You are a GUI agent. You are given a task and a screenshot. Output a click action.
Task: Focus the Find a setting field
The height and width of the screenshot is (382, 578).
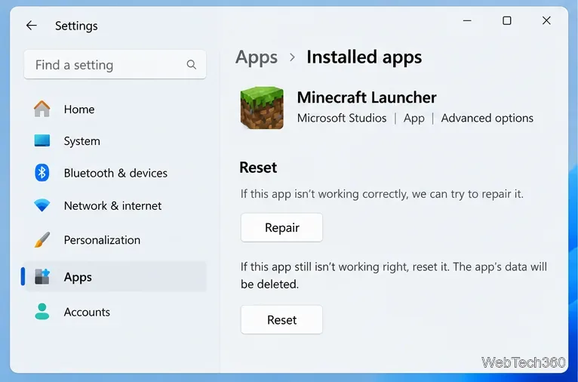pos(115,64)
